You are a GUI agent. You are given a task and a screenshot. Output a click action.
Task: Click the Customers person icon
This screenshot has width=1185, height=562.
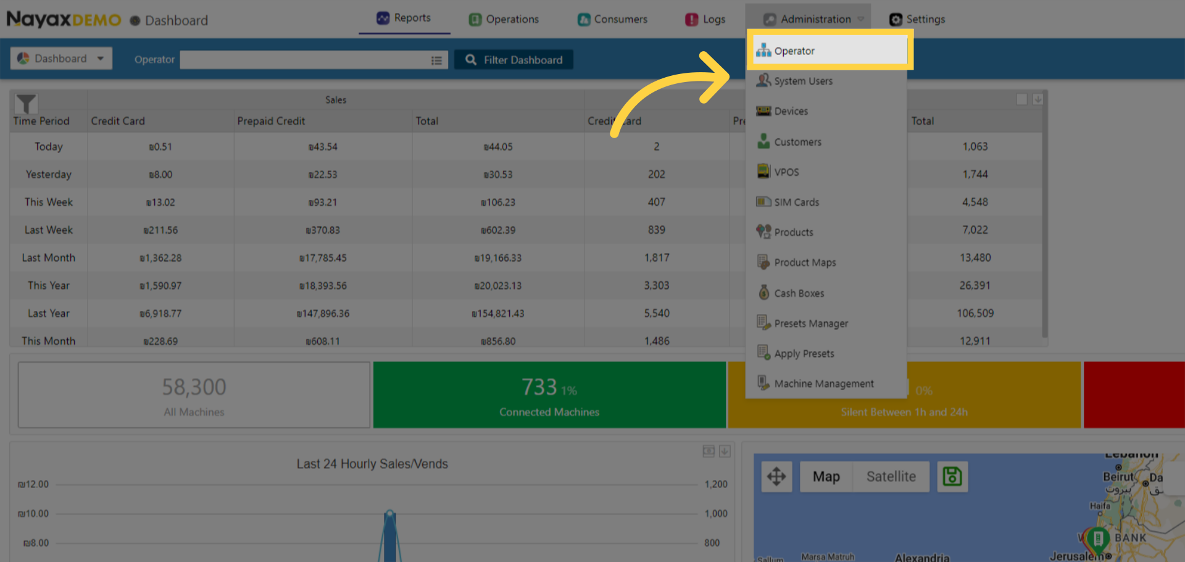click(763, 141)
